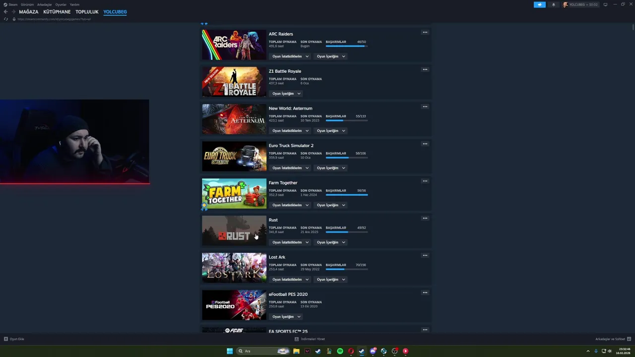Click the Rust game thumbnail
The image size is (635, 357).
pos(234,231)
